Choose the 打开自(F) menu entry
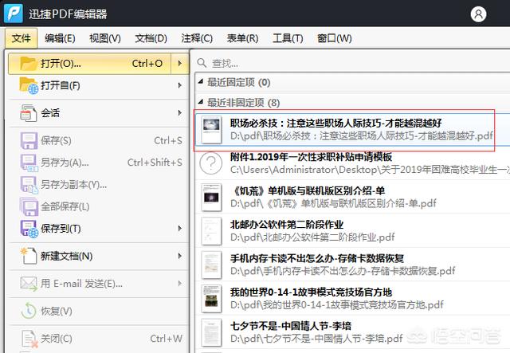This screenshot has height=353, width=510. coord(98,85)
